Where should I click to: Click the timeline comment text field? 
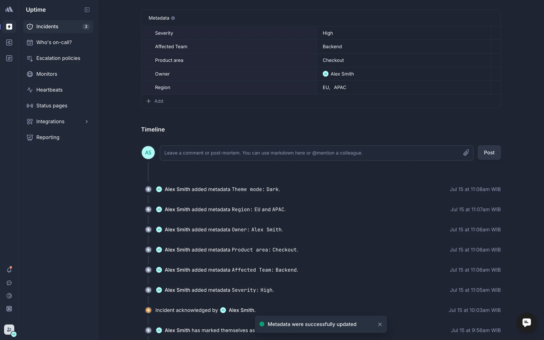312,153
